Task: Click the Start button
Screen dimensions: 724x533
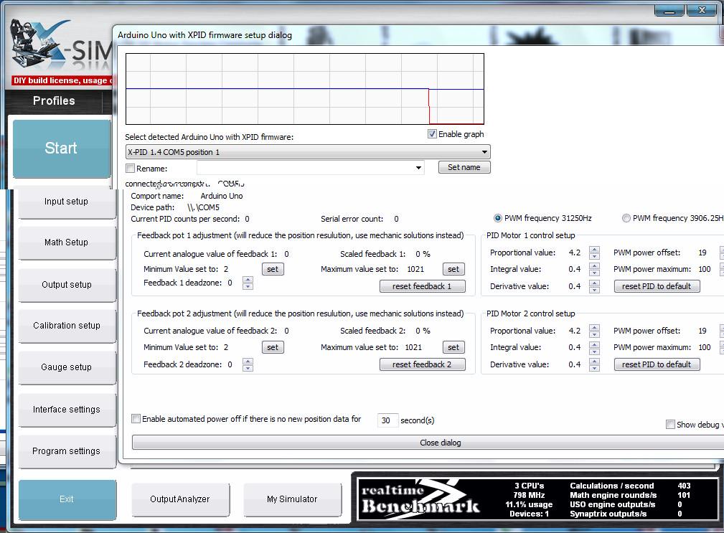Action: 61,148
